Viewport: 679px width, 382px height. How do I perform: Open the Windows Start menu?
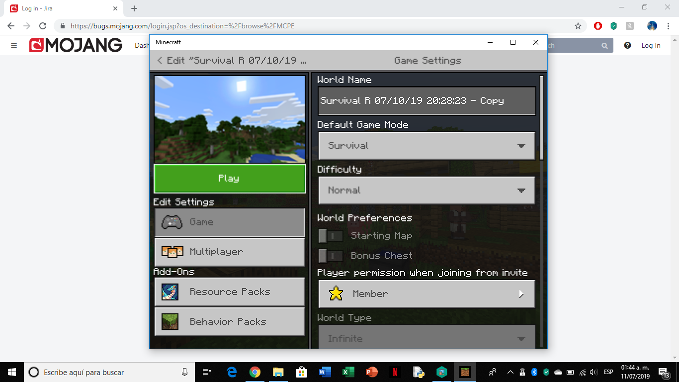[x=12, y=372]
